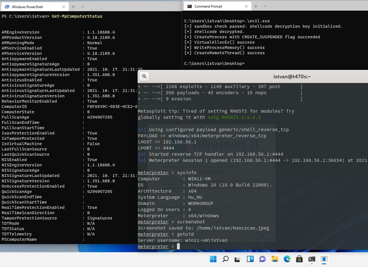
Task: Open Task View from taskbar
Action: (238, 259)
